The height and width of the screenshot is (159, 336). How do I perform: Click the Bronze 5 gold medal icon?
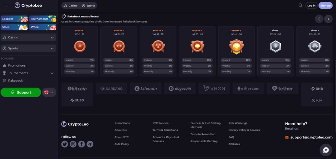click(x=236, y=46)
